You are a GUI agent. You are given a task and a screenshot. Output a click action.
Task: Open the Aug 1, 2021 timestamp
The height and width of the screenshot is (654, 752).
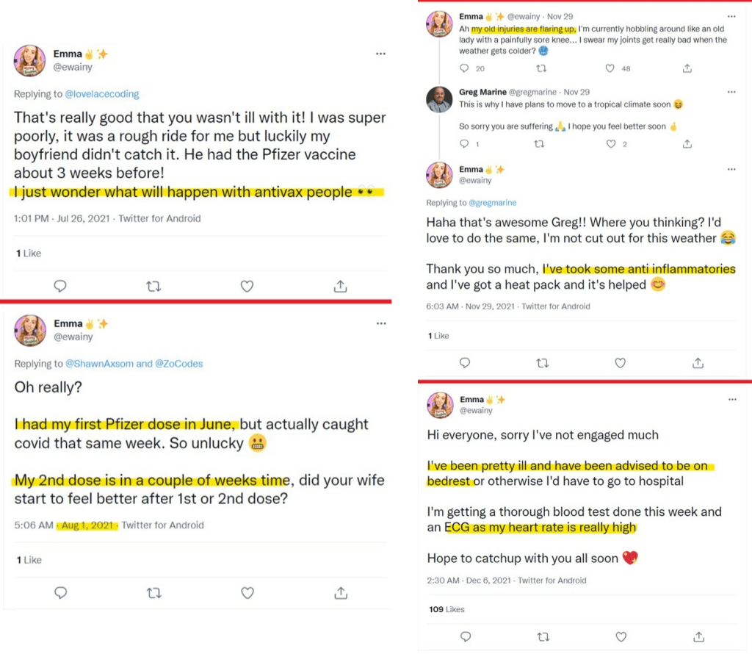[88, 525]
